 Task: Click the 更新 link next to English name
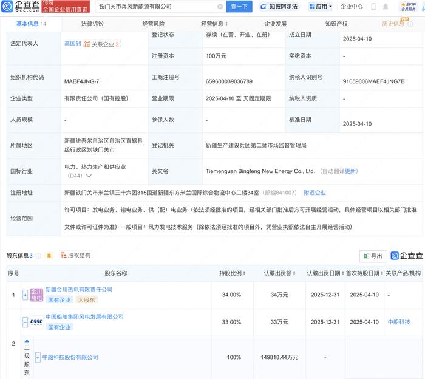pyautogui.click(x=350, y=171)
